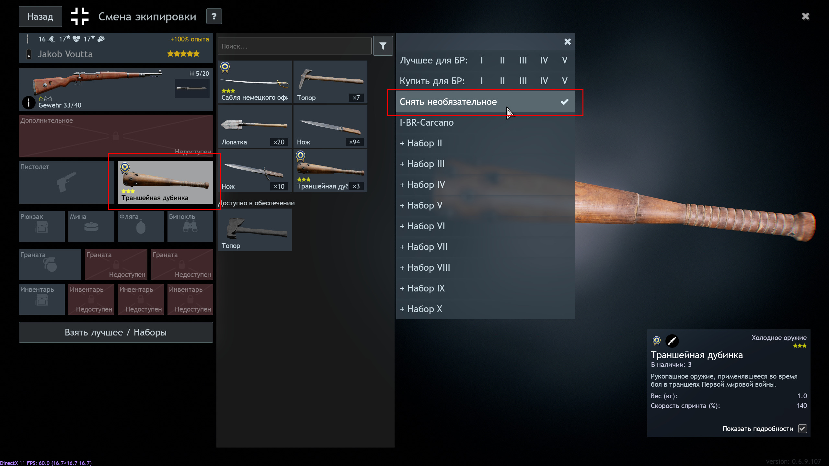Open the Mine (Мина) slot
The image size is (829, 466).
tap(91, 226)
